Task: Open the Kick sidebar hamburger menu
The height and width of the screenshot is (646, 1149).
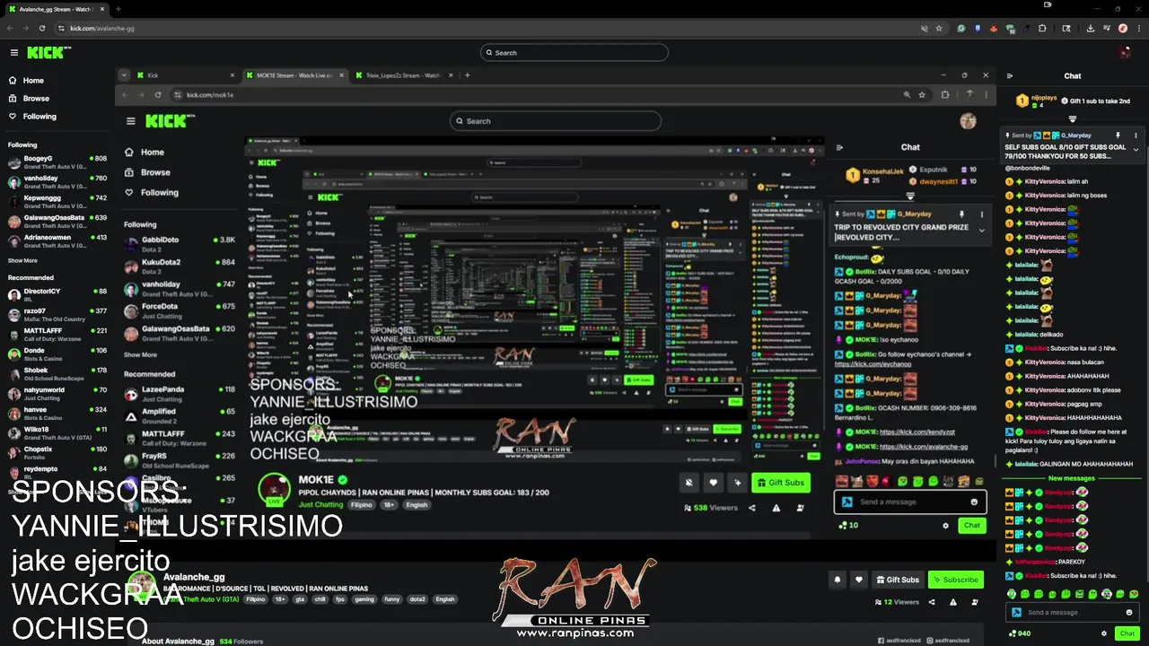Action: 13,53
